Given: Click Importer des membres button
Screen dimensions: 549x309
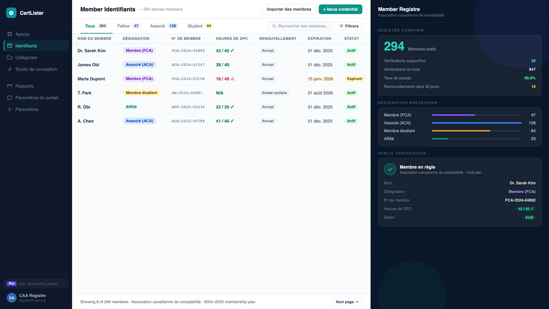Looking at the screenshot, I should [289, 9].
